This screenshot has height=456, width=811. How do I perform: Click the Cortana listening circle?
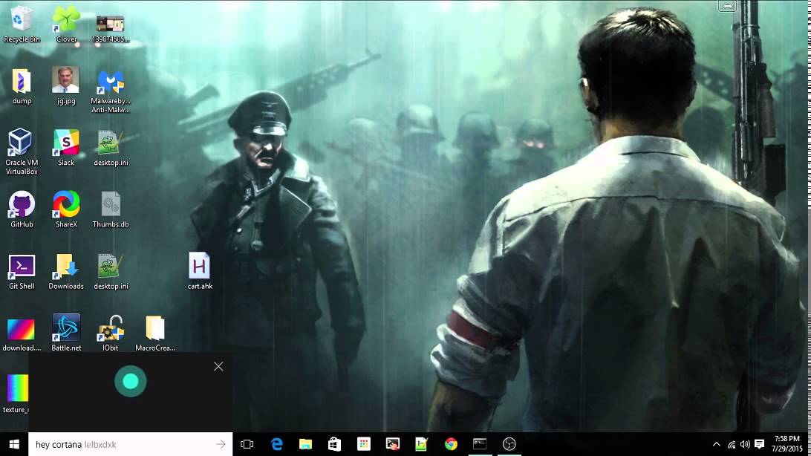pos(131,382)
